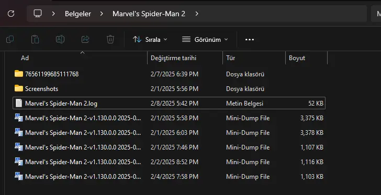Viewport: 381px width, 195px height.
Task: Click the dump file icon dated 2/2/2025 8:52 PM
Action: point(19,162)
